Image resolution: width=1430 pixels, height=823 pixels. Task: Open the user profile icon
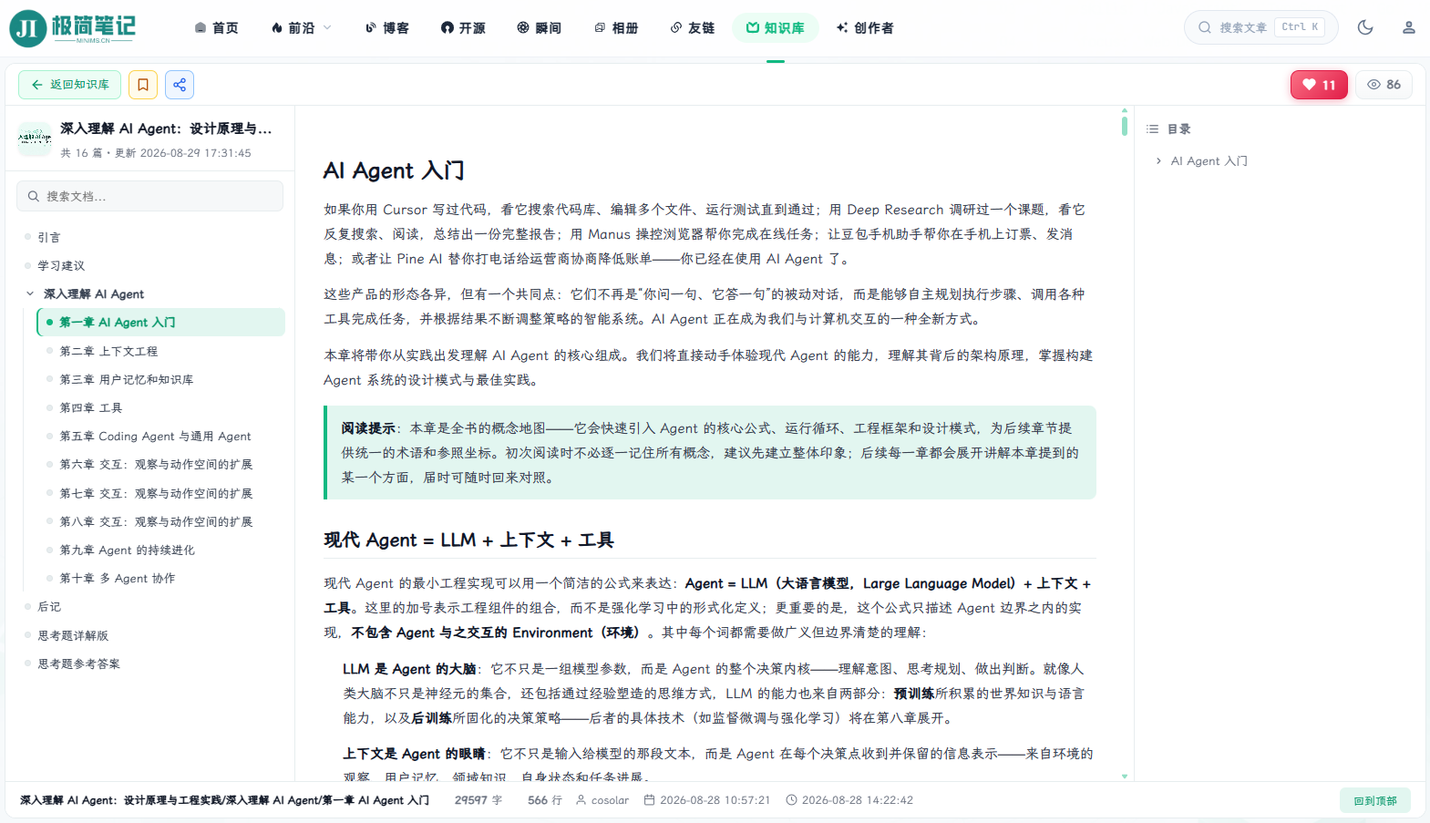pos(1408,27)
